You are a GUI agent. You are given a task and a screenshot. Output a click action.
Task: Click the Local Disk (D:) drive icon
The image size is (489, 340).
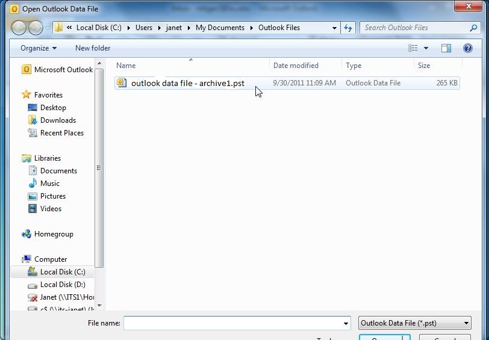[x=33, y=285]
